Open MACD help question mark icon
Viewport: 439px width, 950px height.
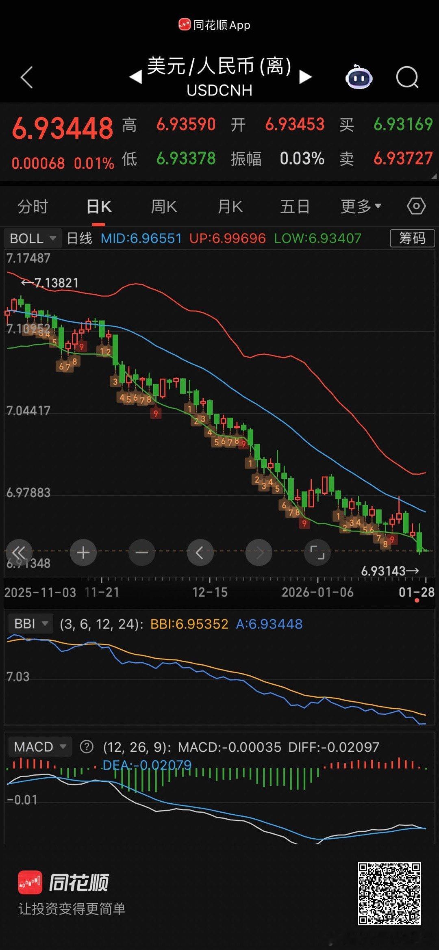point(87,747)
